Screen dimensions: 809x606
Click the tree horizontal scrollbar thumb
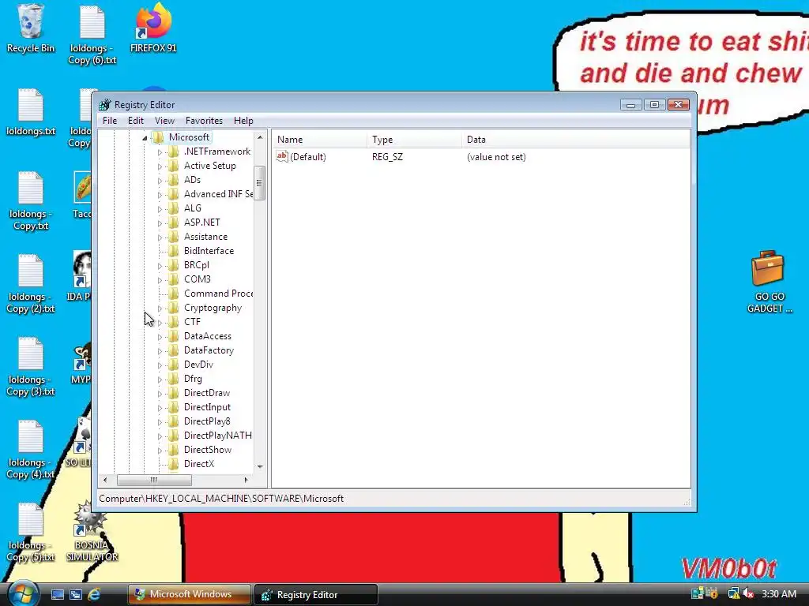click(x=154, y=480)
